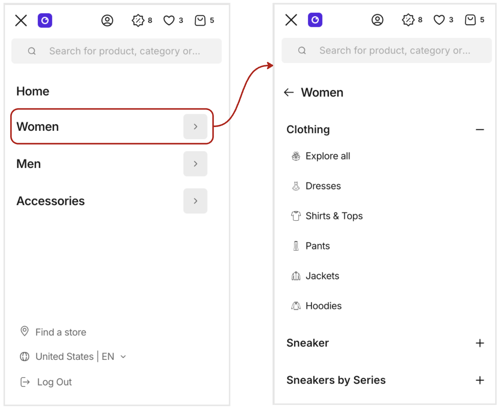The image size is (502, 411).
Task: Click the Log Out icon
Action: (x=25, y=382)
